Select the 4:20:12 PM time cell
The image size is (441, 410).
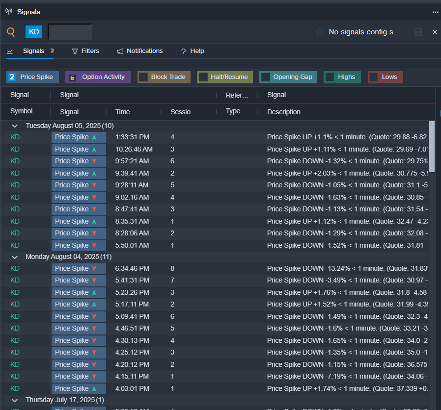[x=132, y=364]
